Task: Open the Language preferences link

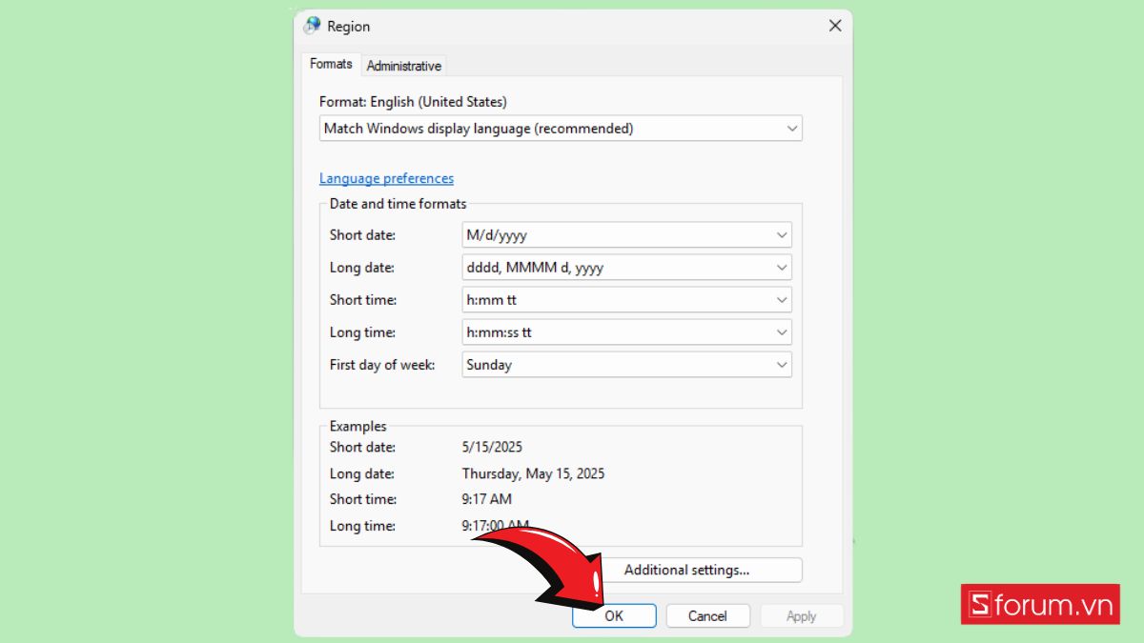Action: coord(386,178)
